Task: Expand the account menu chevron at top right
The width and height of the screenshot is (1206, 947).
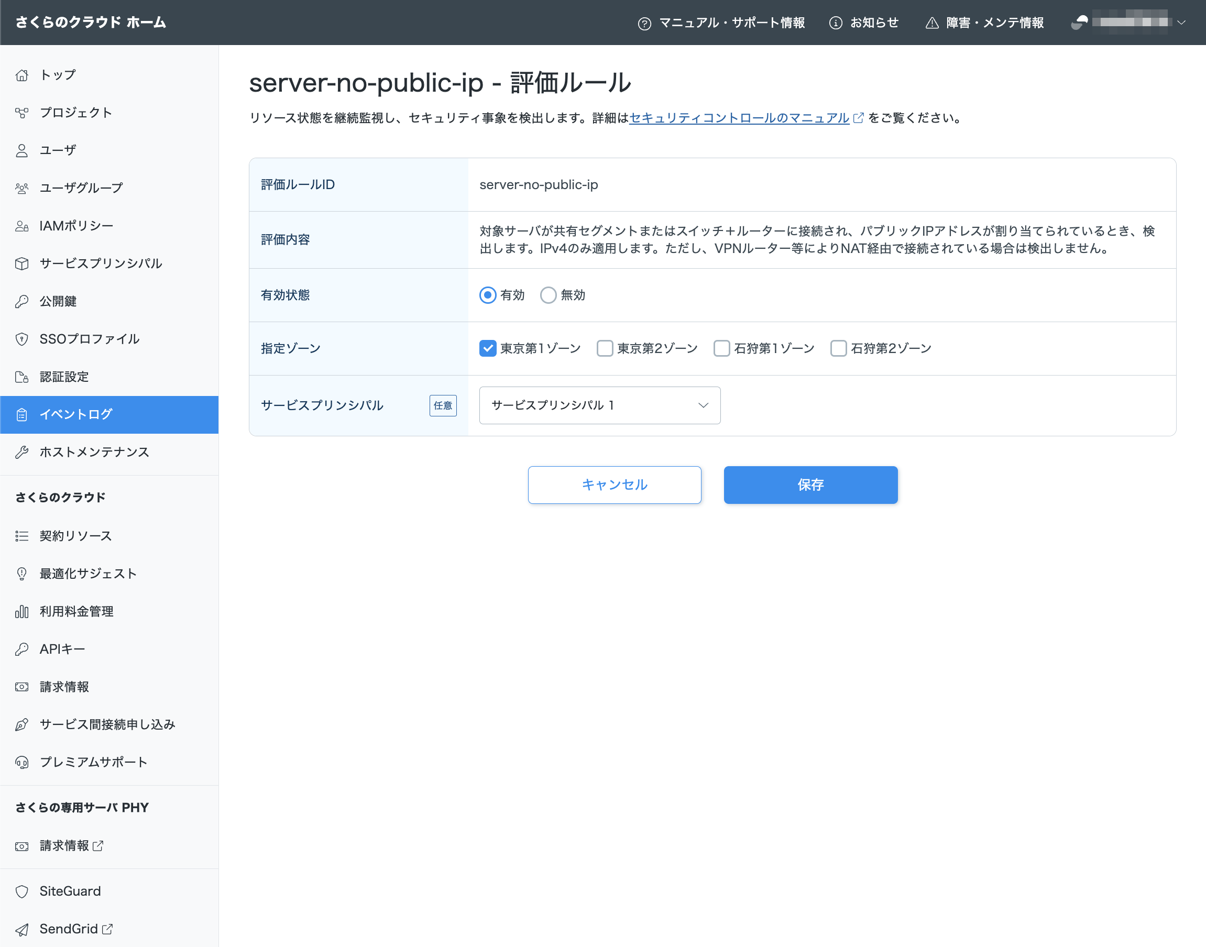Action: (x=1181, y=22)
